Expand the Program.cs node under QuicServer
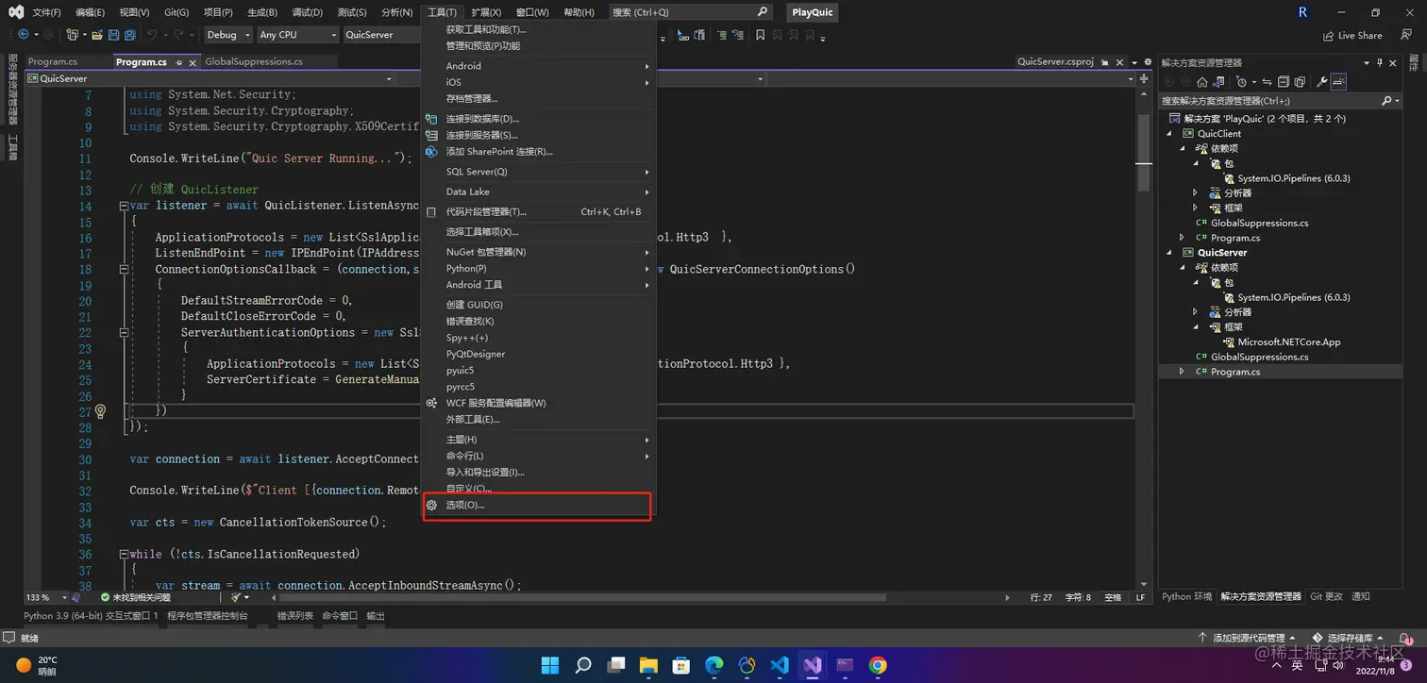1427x683 pixels. coord(1183,372)
